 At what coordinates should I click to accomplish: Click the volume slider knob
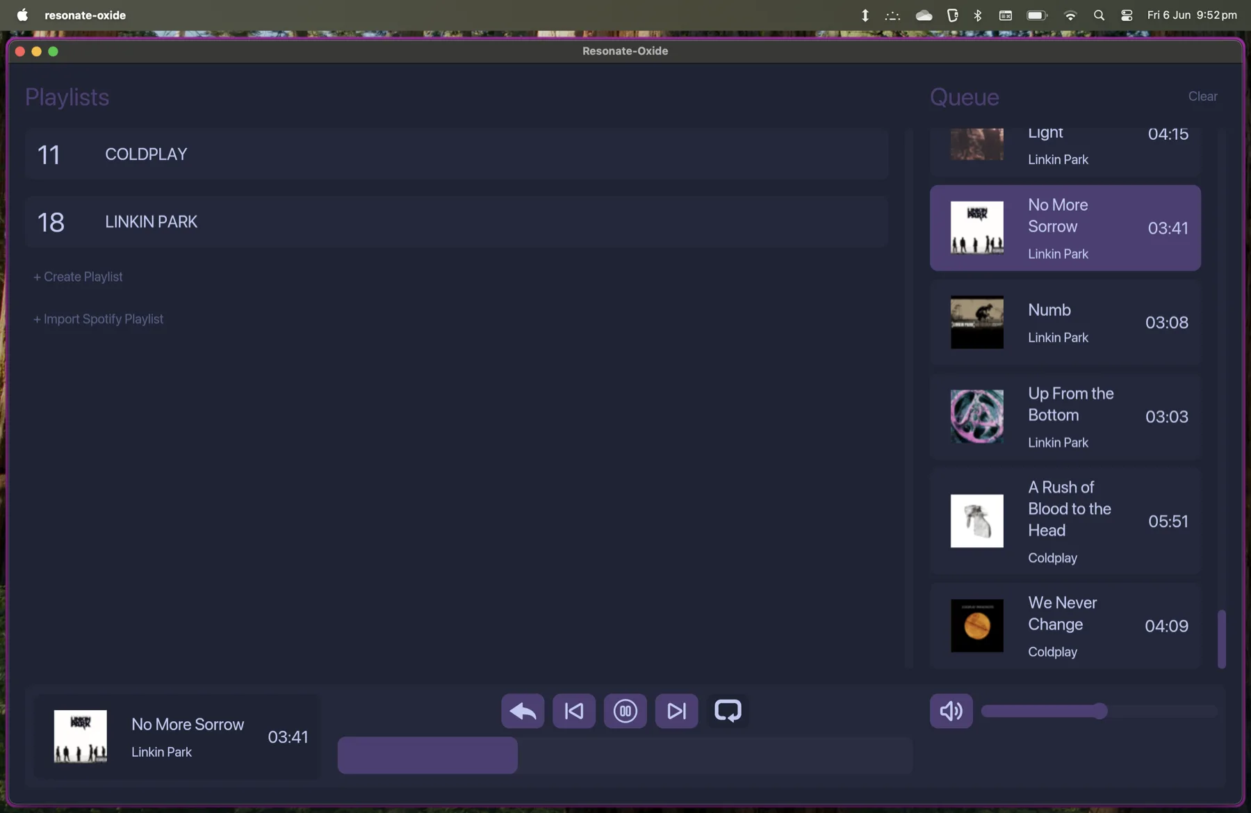point(1099,711)
